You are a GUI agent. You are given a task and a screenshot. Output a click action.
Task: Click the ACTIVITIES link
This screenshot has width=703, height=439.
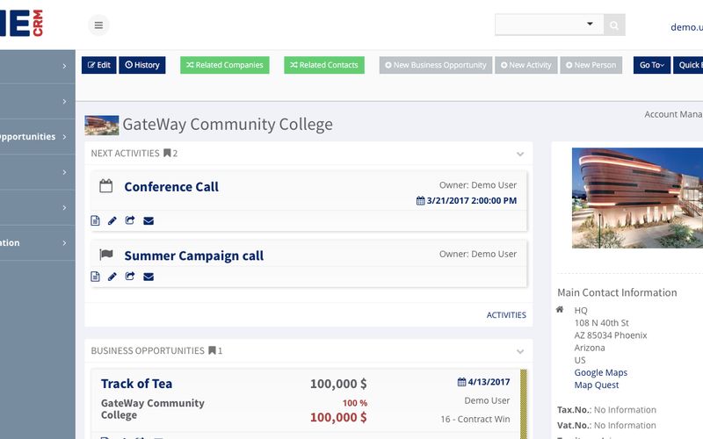point(506,315)
